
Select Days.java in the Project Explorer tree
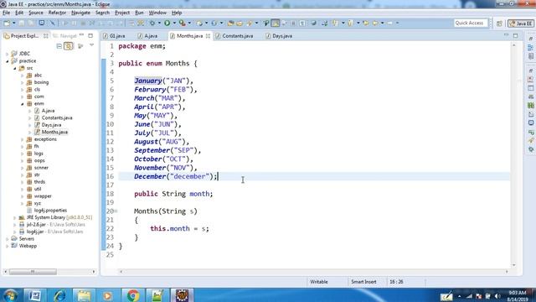click(x=51, y=125)
